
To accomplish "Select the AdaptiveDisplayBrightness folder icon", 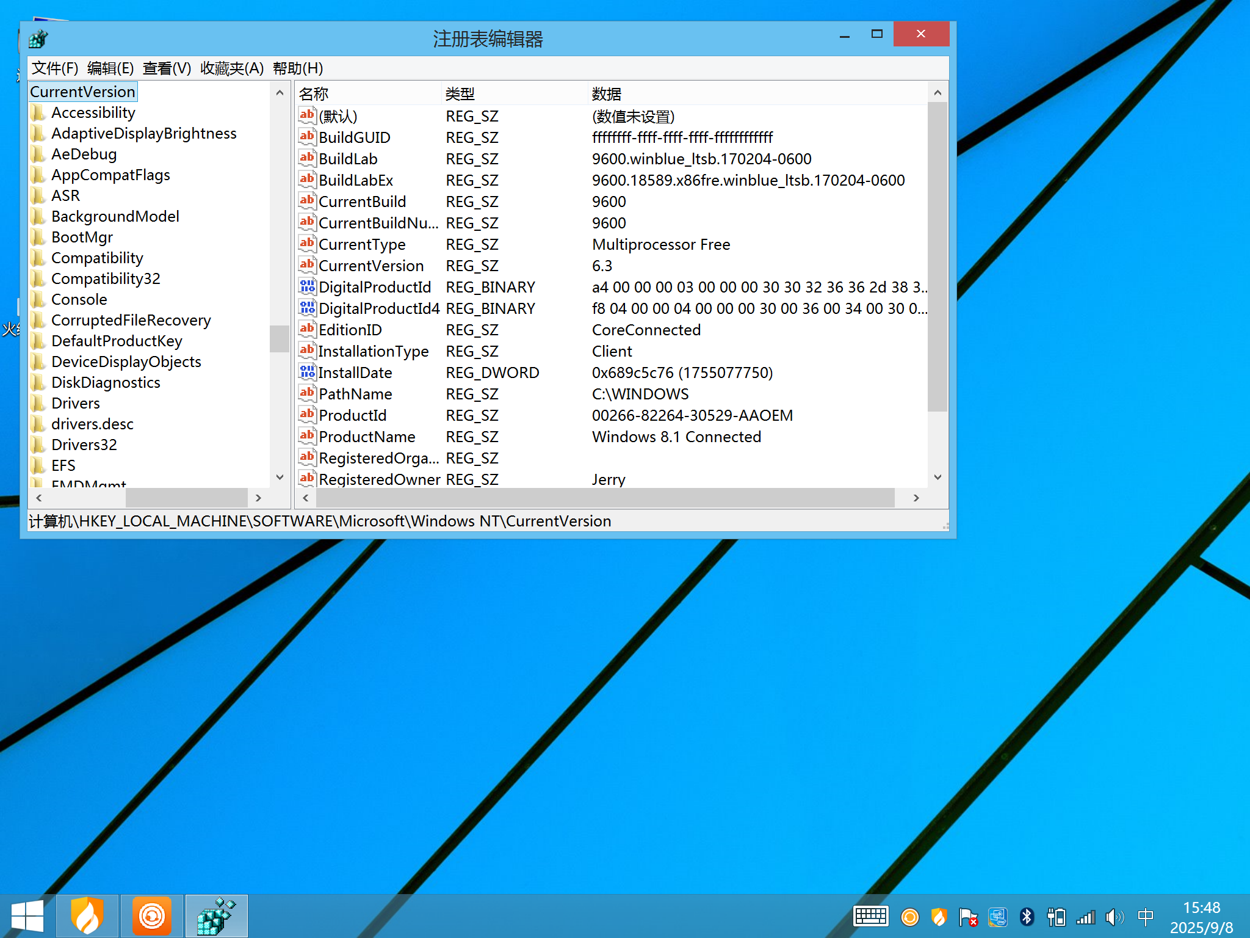I will point(38,134).
